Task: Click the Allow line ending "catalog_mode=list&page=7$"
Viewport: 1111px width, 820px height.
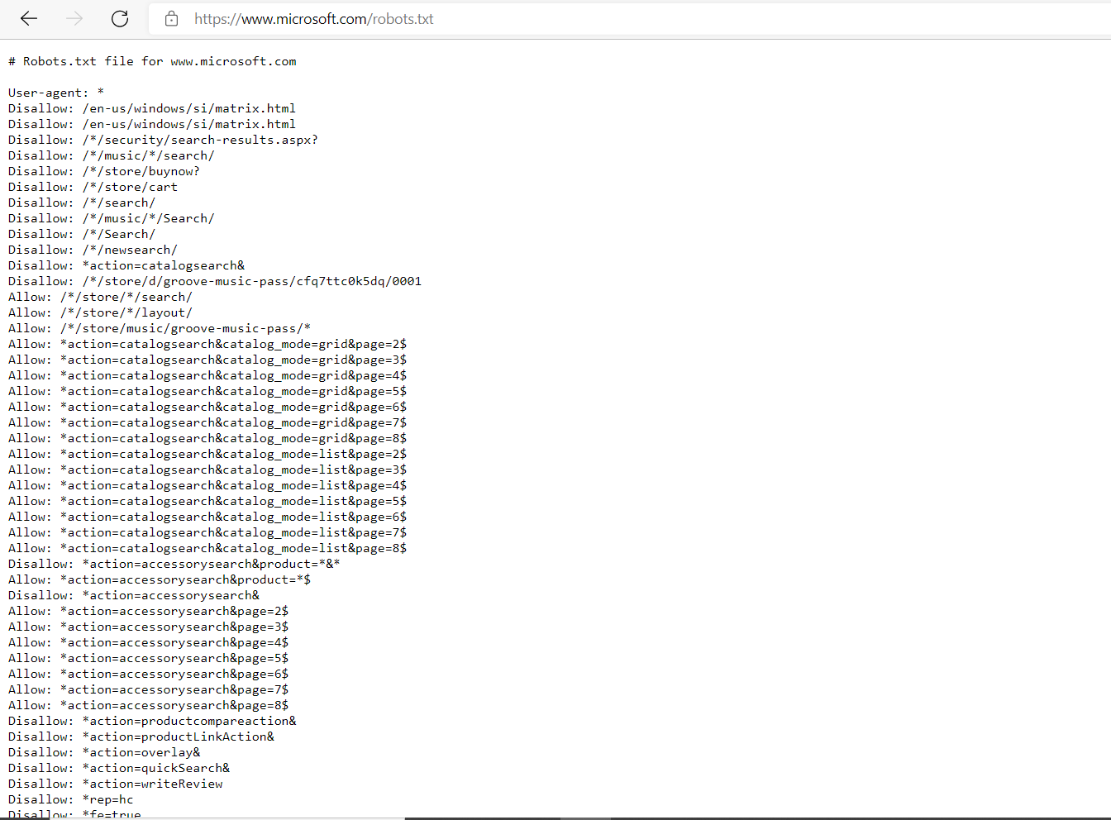Action: click(207, 532)
